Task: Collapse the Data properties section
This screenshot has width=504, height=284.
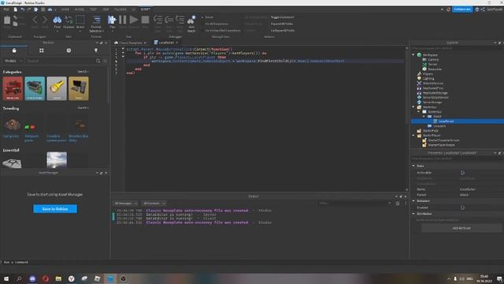Action: point(413,166)
